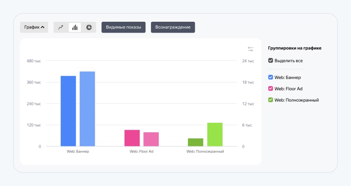Click the light blue Баннер bar

click(x=87, y=109)
